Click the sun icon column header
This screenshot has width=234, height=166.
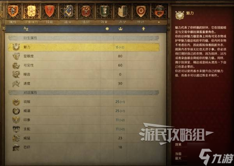(x=107, y=29)
